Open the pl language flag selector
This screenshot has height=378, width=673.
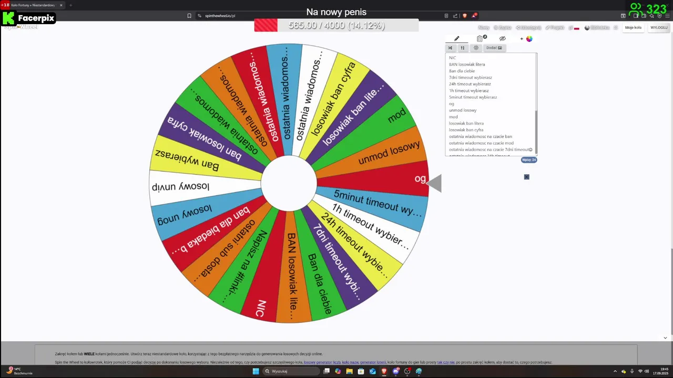[x=574, y=27]
